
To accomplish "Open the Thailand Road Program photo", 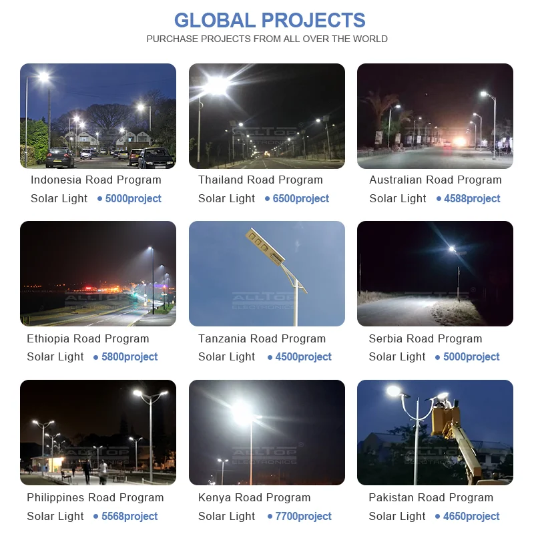I will [266, 115].
